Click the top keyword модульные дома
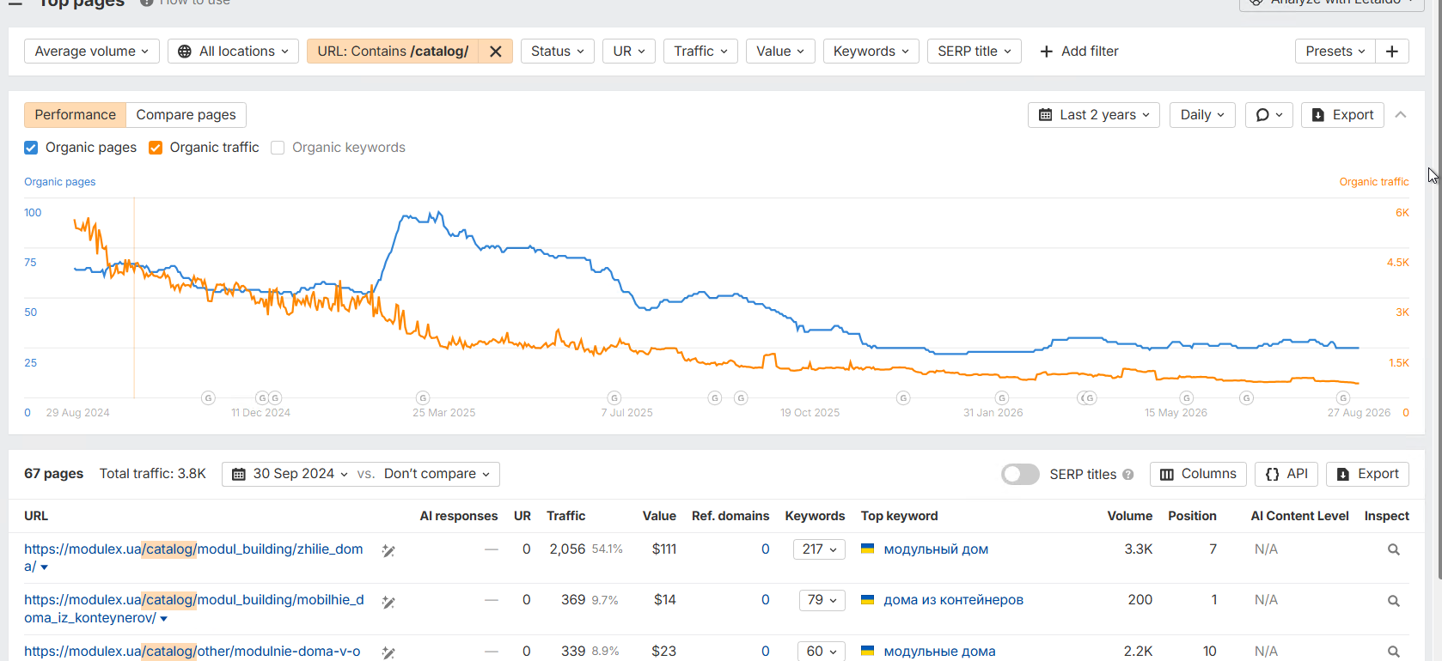This screenshot has height=661, width=1442. click(939, 652)
